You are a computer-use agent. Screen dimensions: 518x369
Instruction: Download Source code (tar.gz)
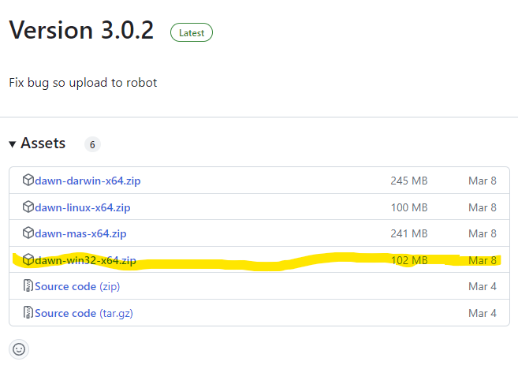[84, 313]
